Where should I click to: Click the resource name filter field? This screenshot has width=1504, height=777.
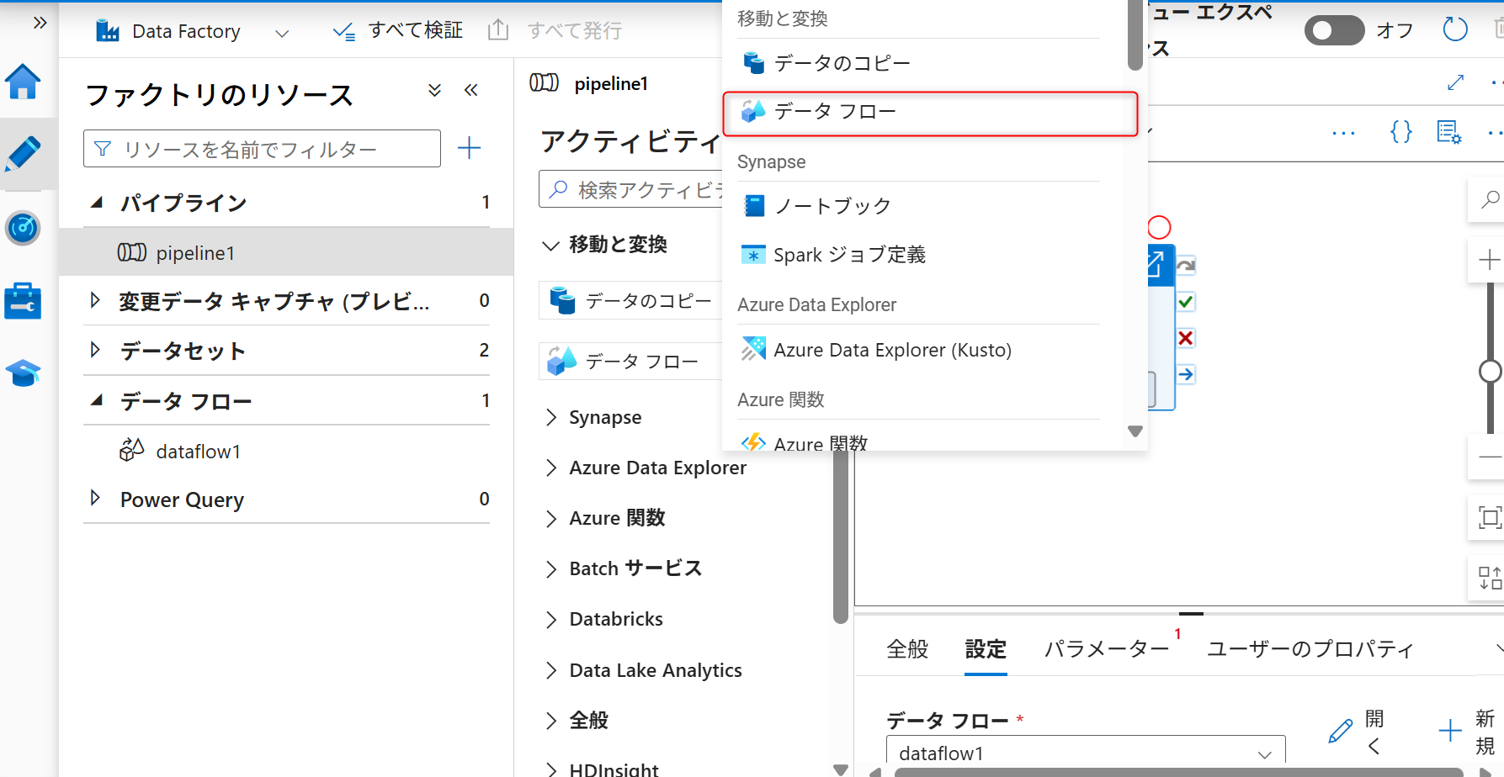[262, 149]
